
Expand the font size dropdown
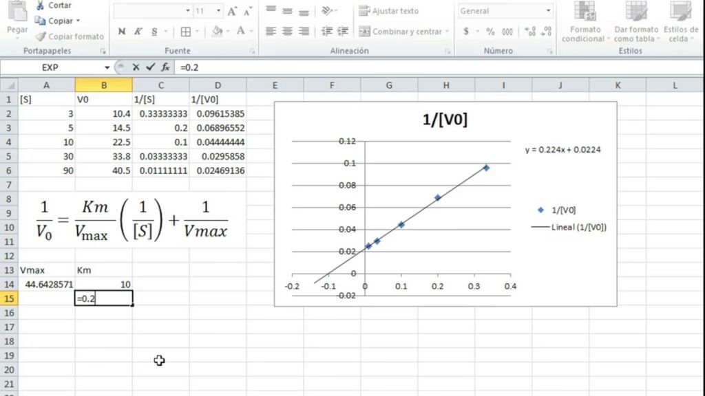[218, 12]
